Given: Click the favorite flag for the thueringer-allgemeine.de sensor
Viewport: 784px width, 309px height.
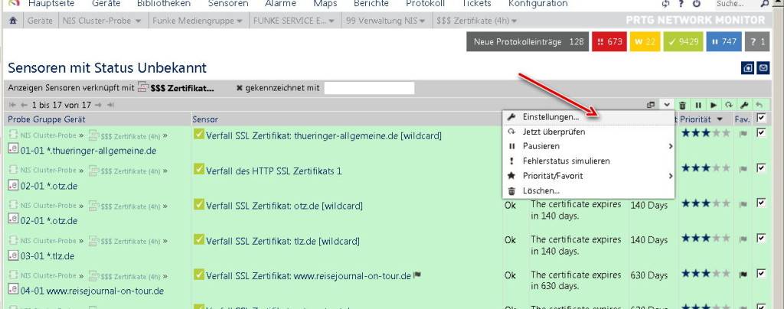Looking at the screenshot, I should (743, 134).
